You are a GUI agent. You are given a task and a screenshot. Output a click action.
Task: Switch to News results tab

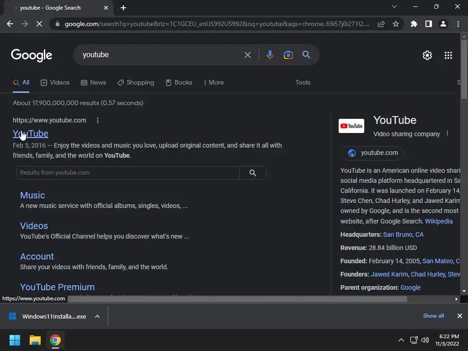pos(93,83)
